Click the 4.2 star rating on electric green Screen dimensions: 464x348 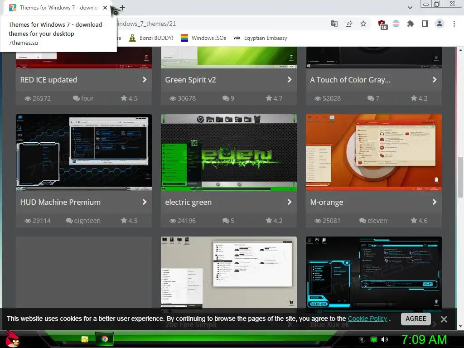pyautogui.click(x=274, y=221)
